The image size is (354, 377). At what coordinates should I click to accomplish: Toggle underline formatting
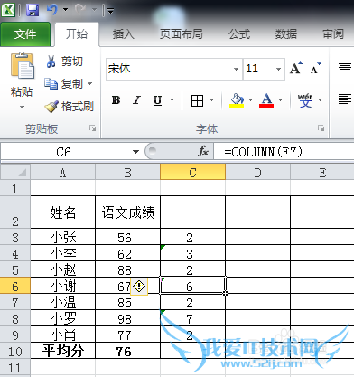click(157, 100)
